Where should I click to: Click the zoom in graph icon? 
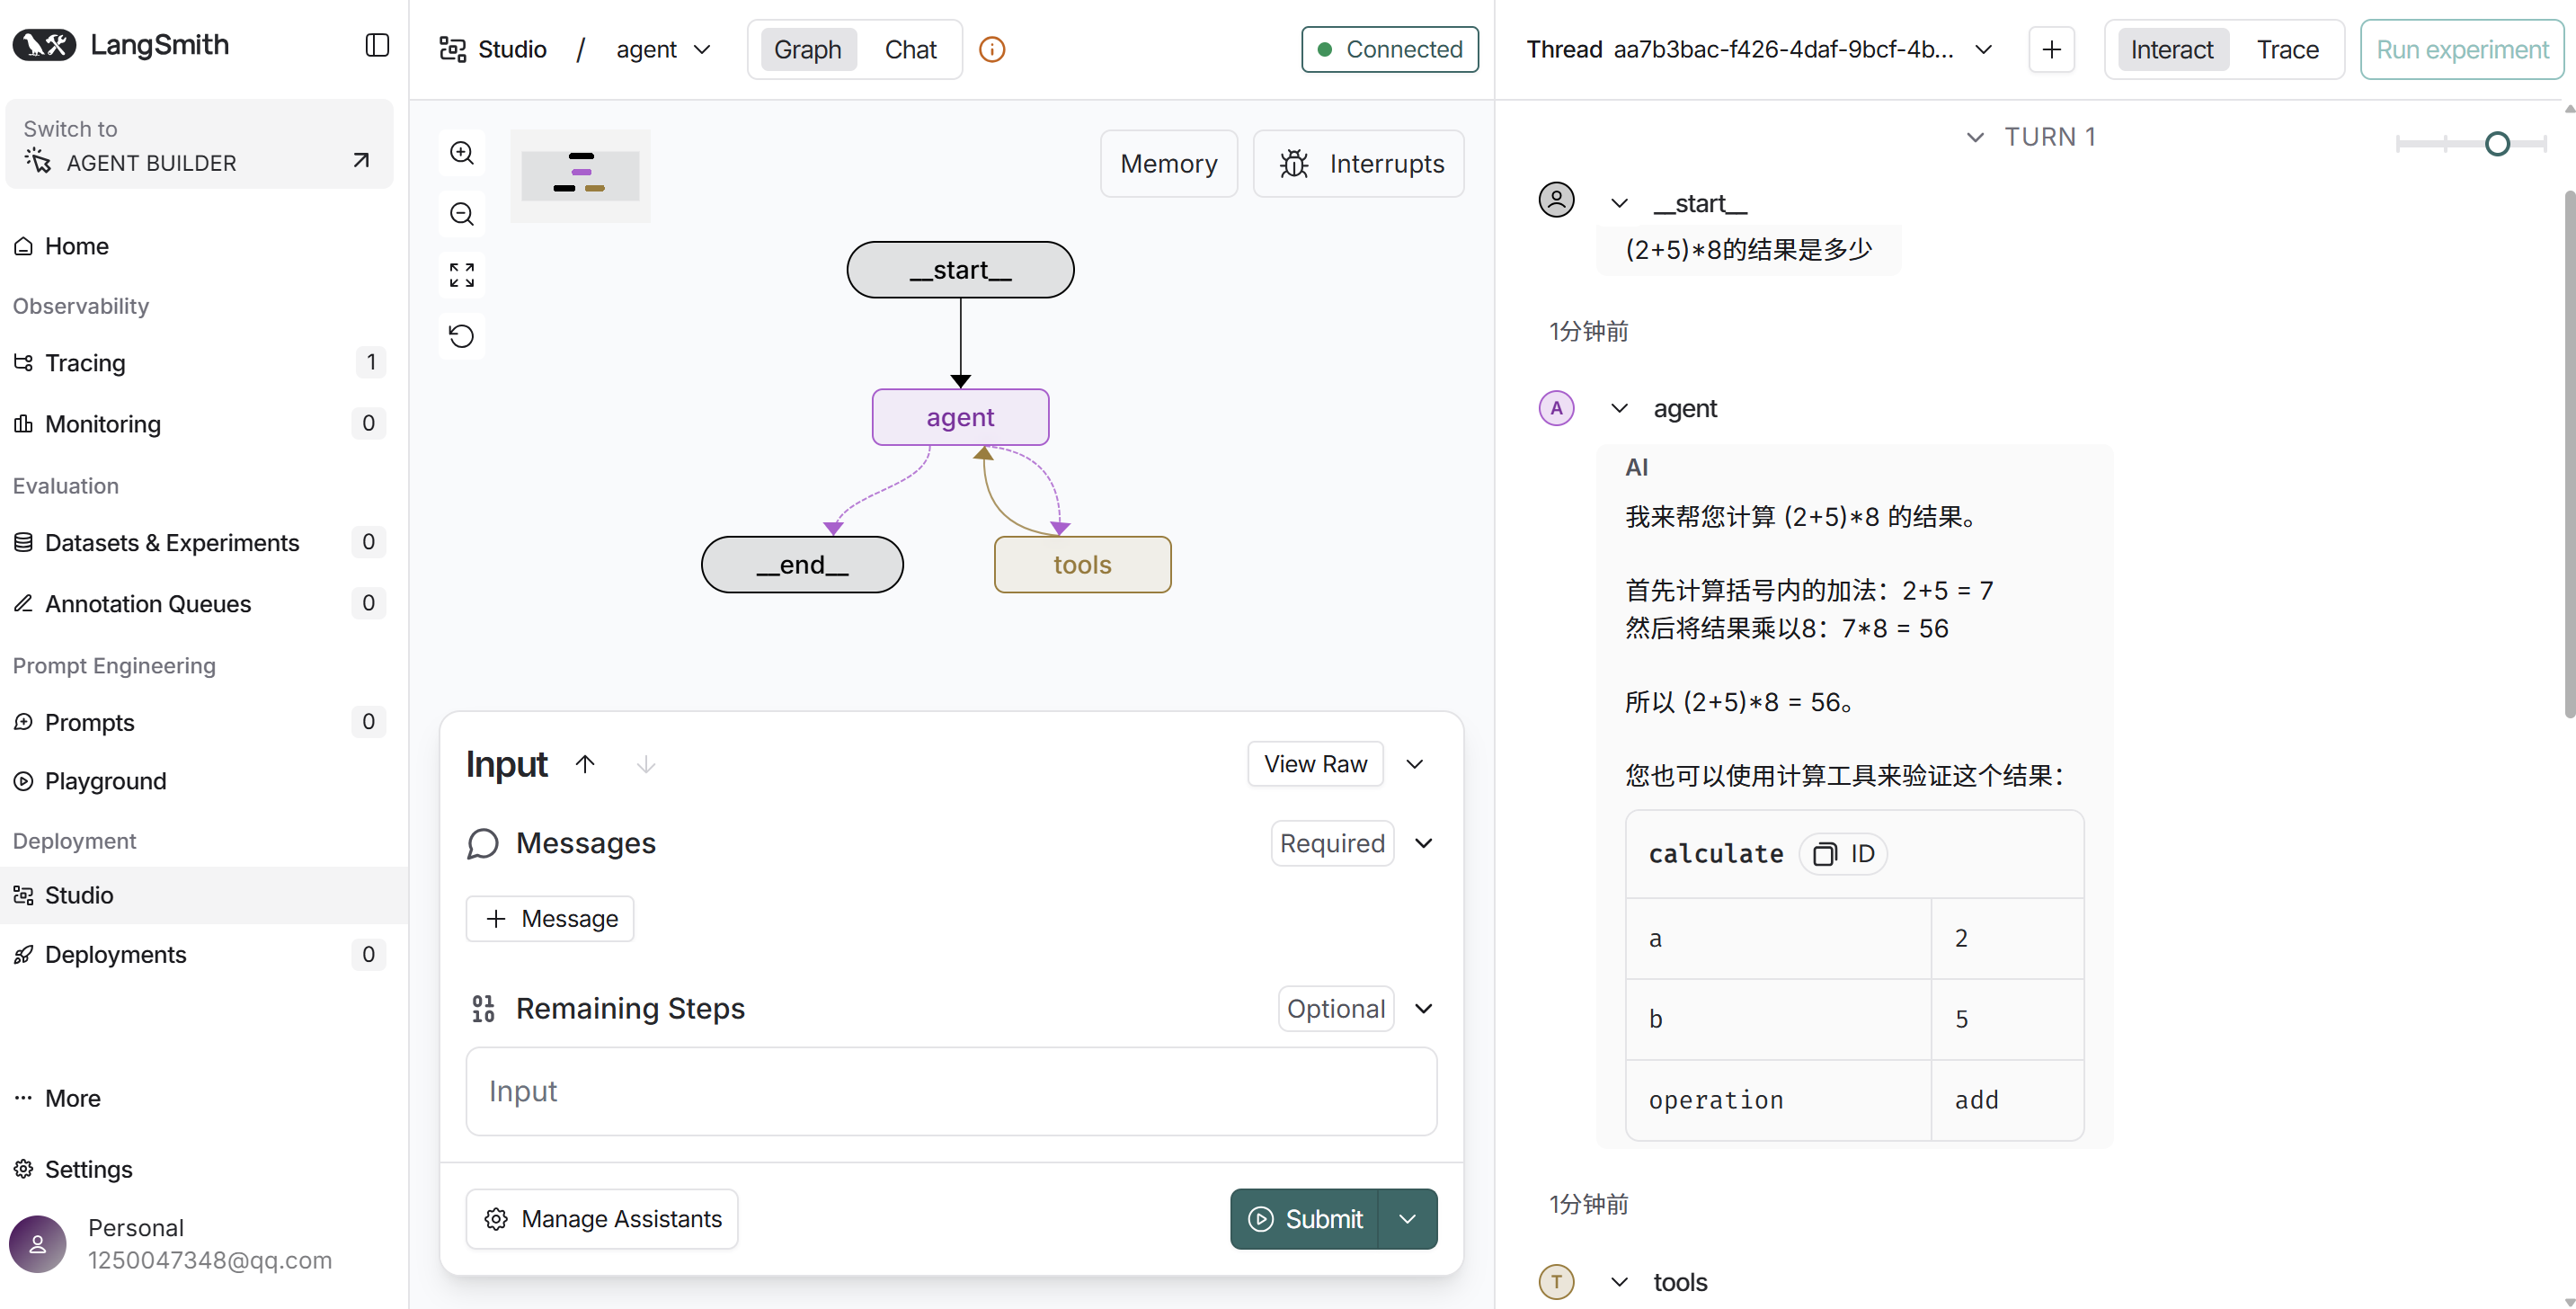461,153
